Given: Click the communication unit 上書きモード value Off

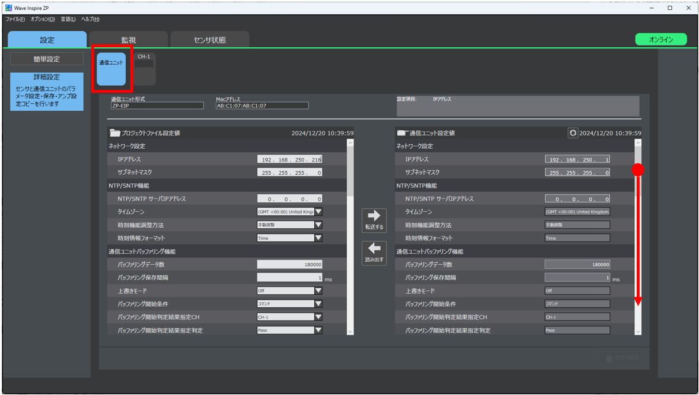Looking at the screenshot, I should [x=577, y=291].
